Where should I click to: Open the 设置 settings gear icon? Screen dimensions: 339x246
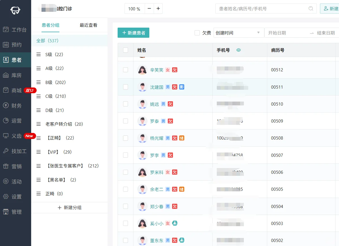pos(6,196)
